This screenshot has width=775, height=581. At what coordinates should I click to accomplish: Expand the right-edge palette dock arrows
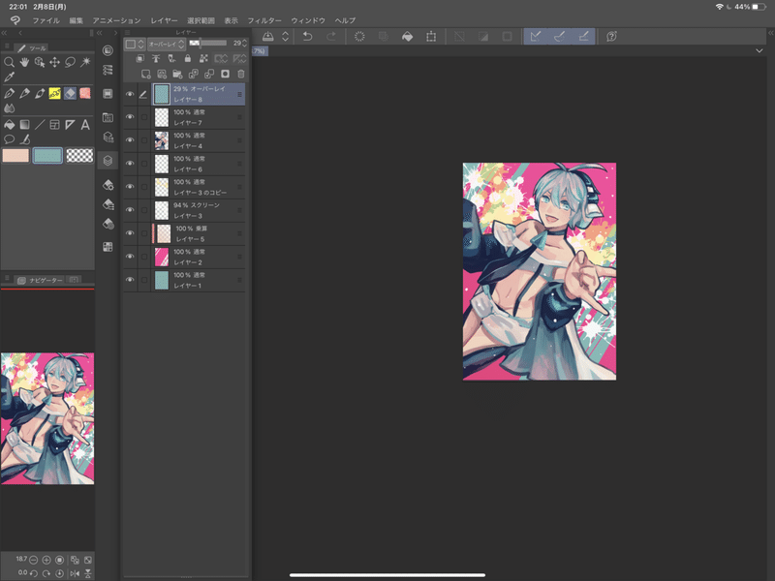(770, 33)
